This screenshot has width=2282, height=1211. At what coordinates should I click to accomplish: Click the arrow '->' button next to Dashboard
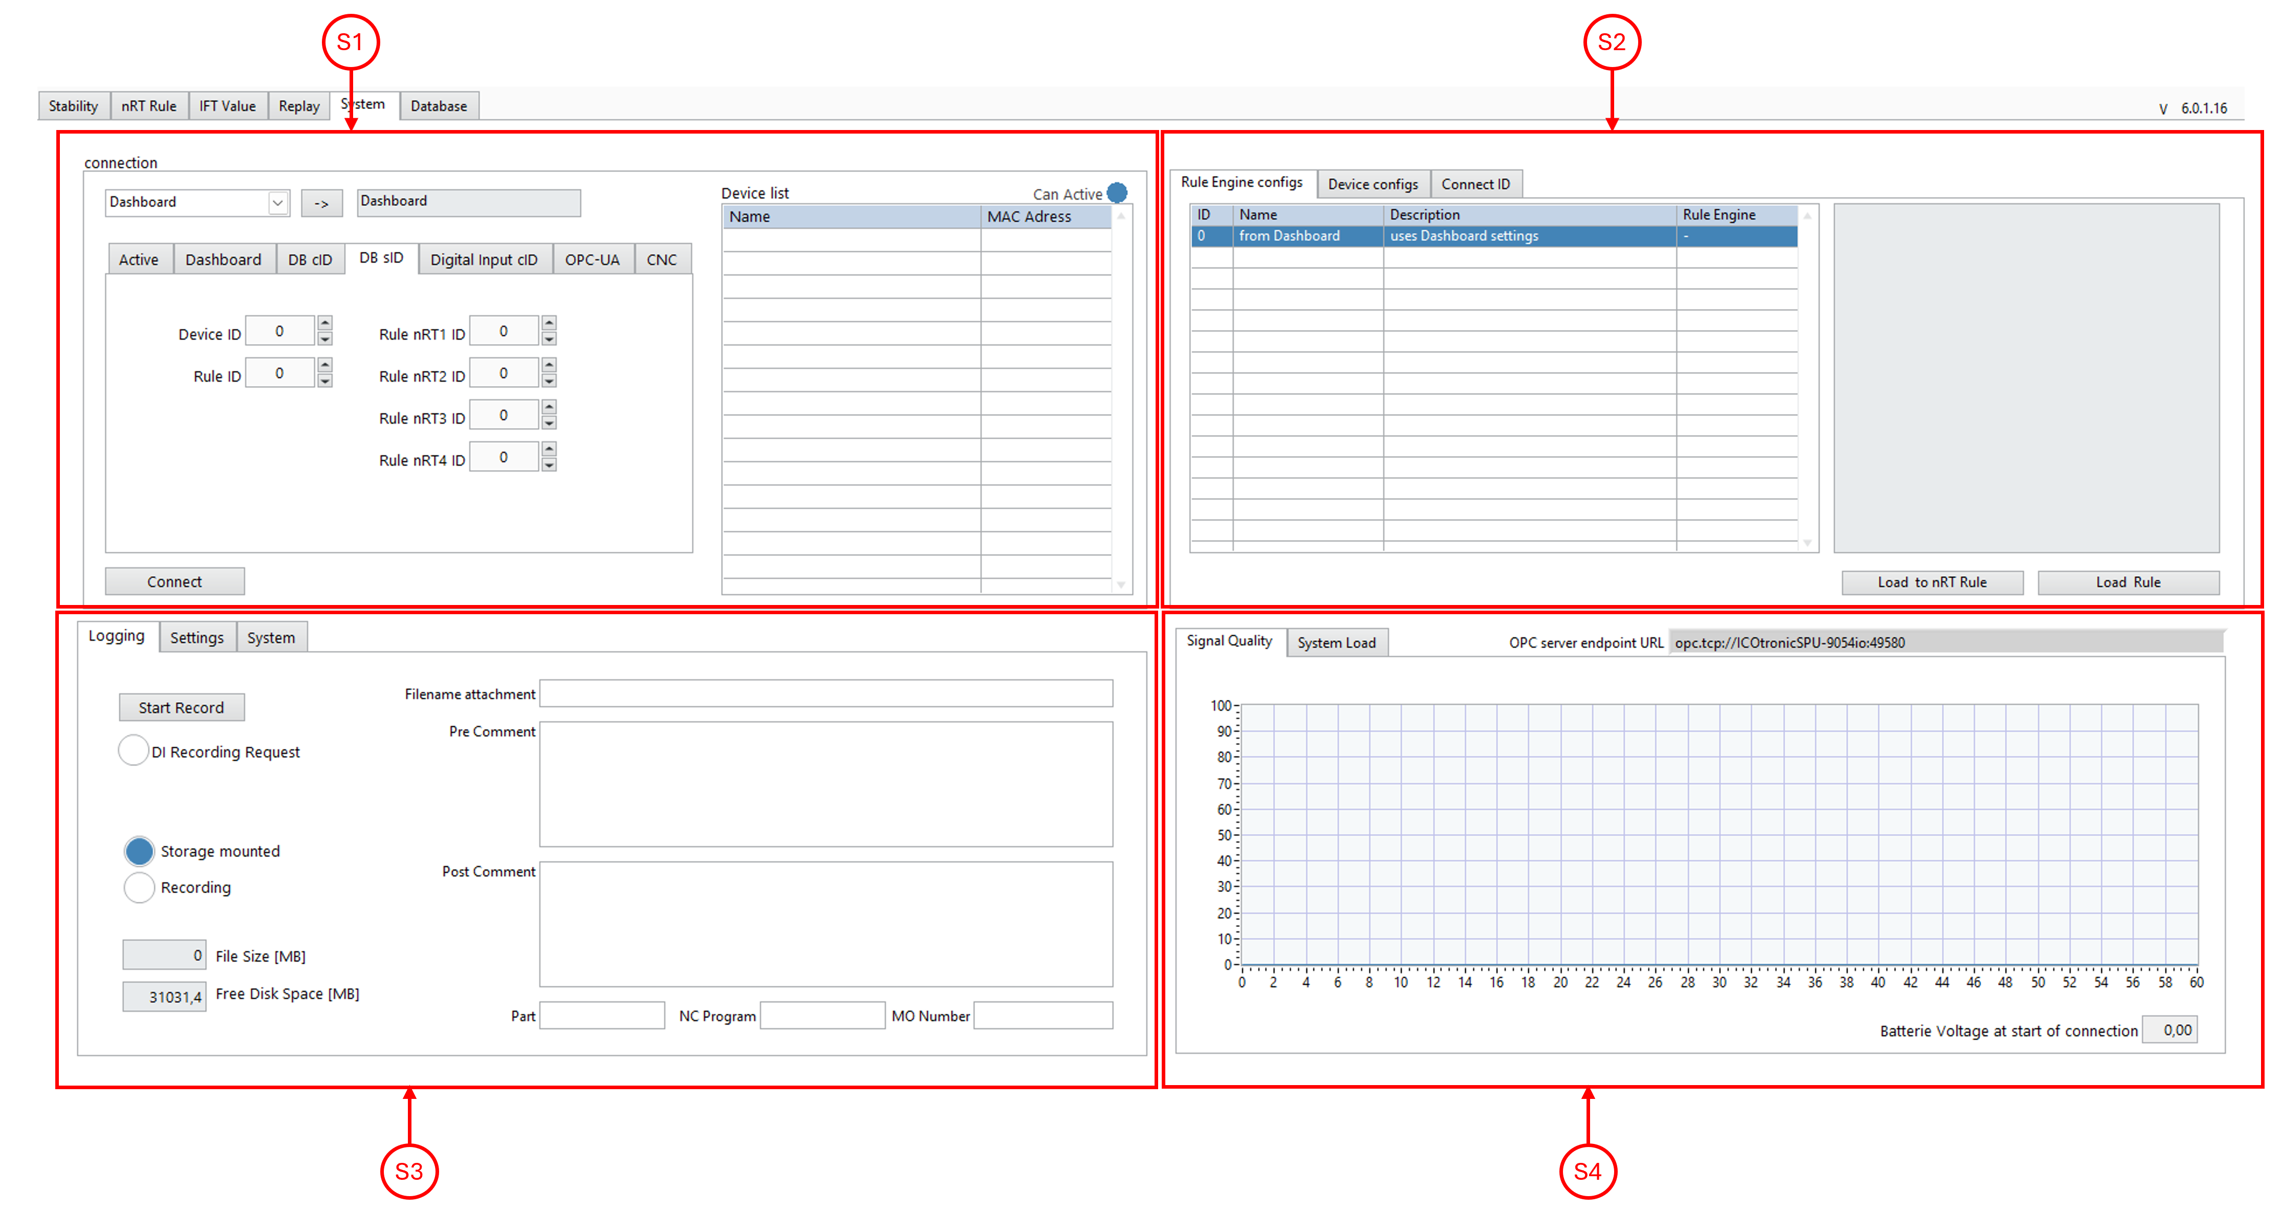[x=321, y=203]
